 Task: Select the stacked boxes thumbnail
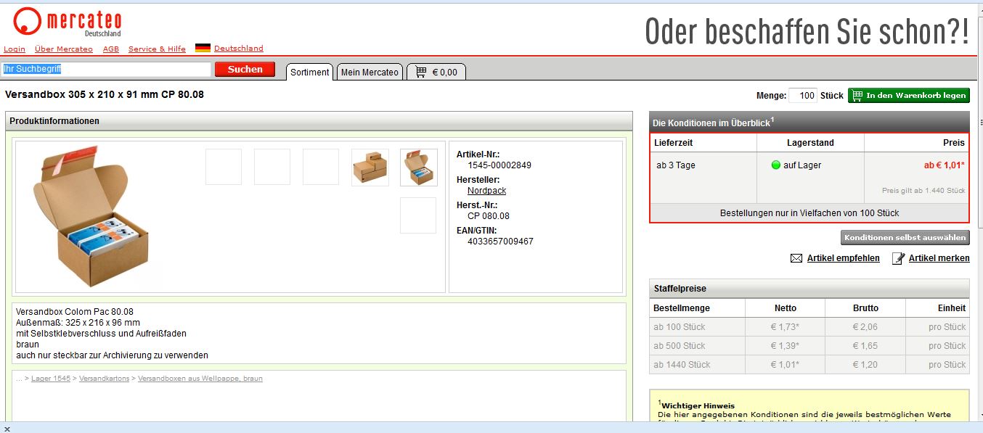point(370,168)
